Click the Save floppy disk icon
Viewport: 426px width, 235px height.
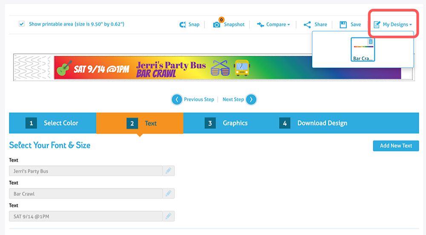[x=343, y=25]
